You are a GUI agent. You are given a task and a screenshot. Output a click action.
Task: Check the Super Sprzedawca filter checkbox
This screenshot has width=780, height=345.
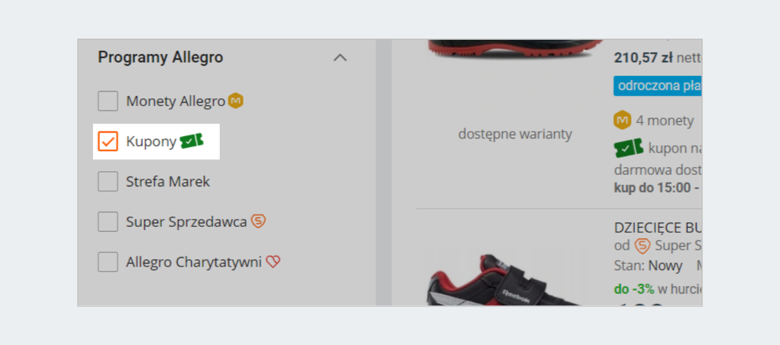108,222
